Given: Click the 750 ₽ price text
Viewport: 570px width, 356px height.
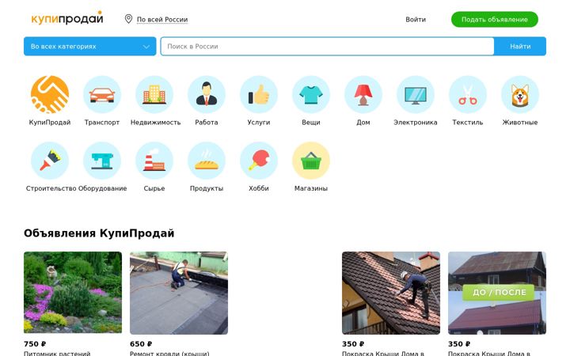Looking at the screenshot, I should point(35,343).
